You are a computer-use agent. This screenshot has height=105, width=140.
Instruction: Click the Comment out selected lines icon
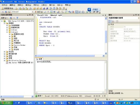pos(87,12)
